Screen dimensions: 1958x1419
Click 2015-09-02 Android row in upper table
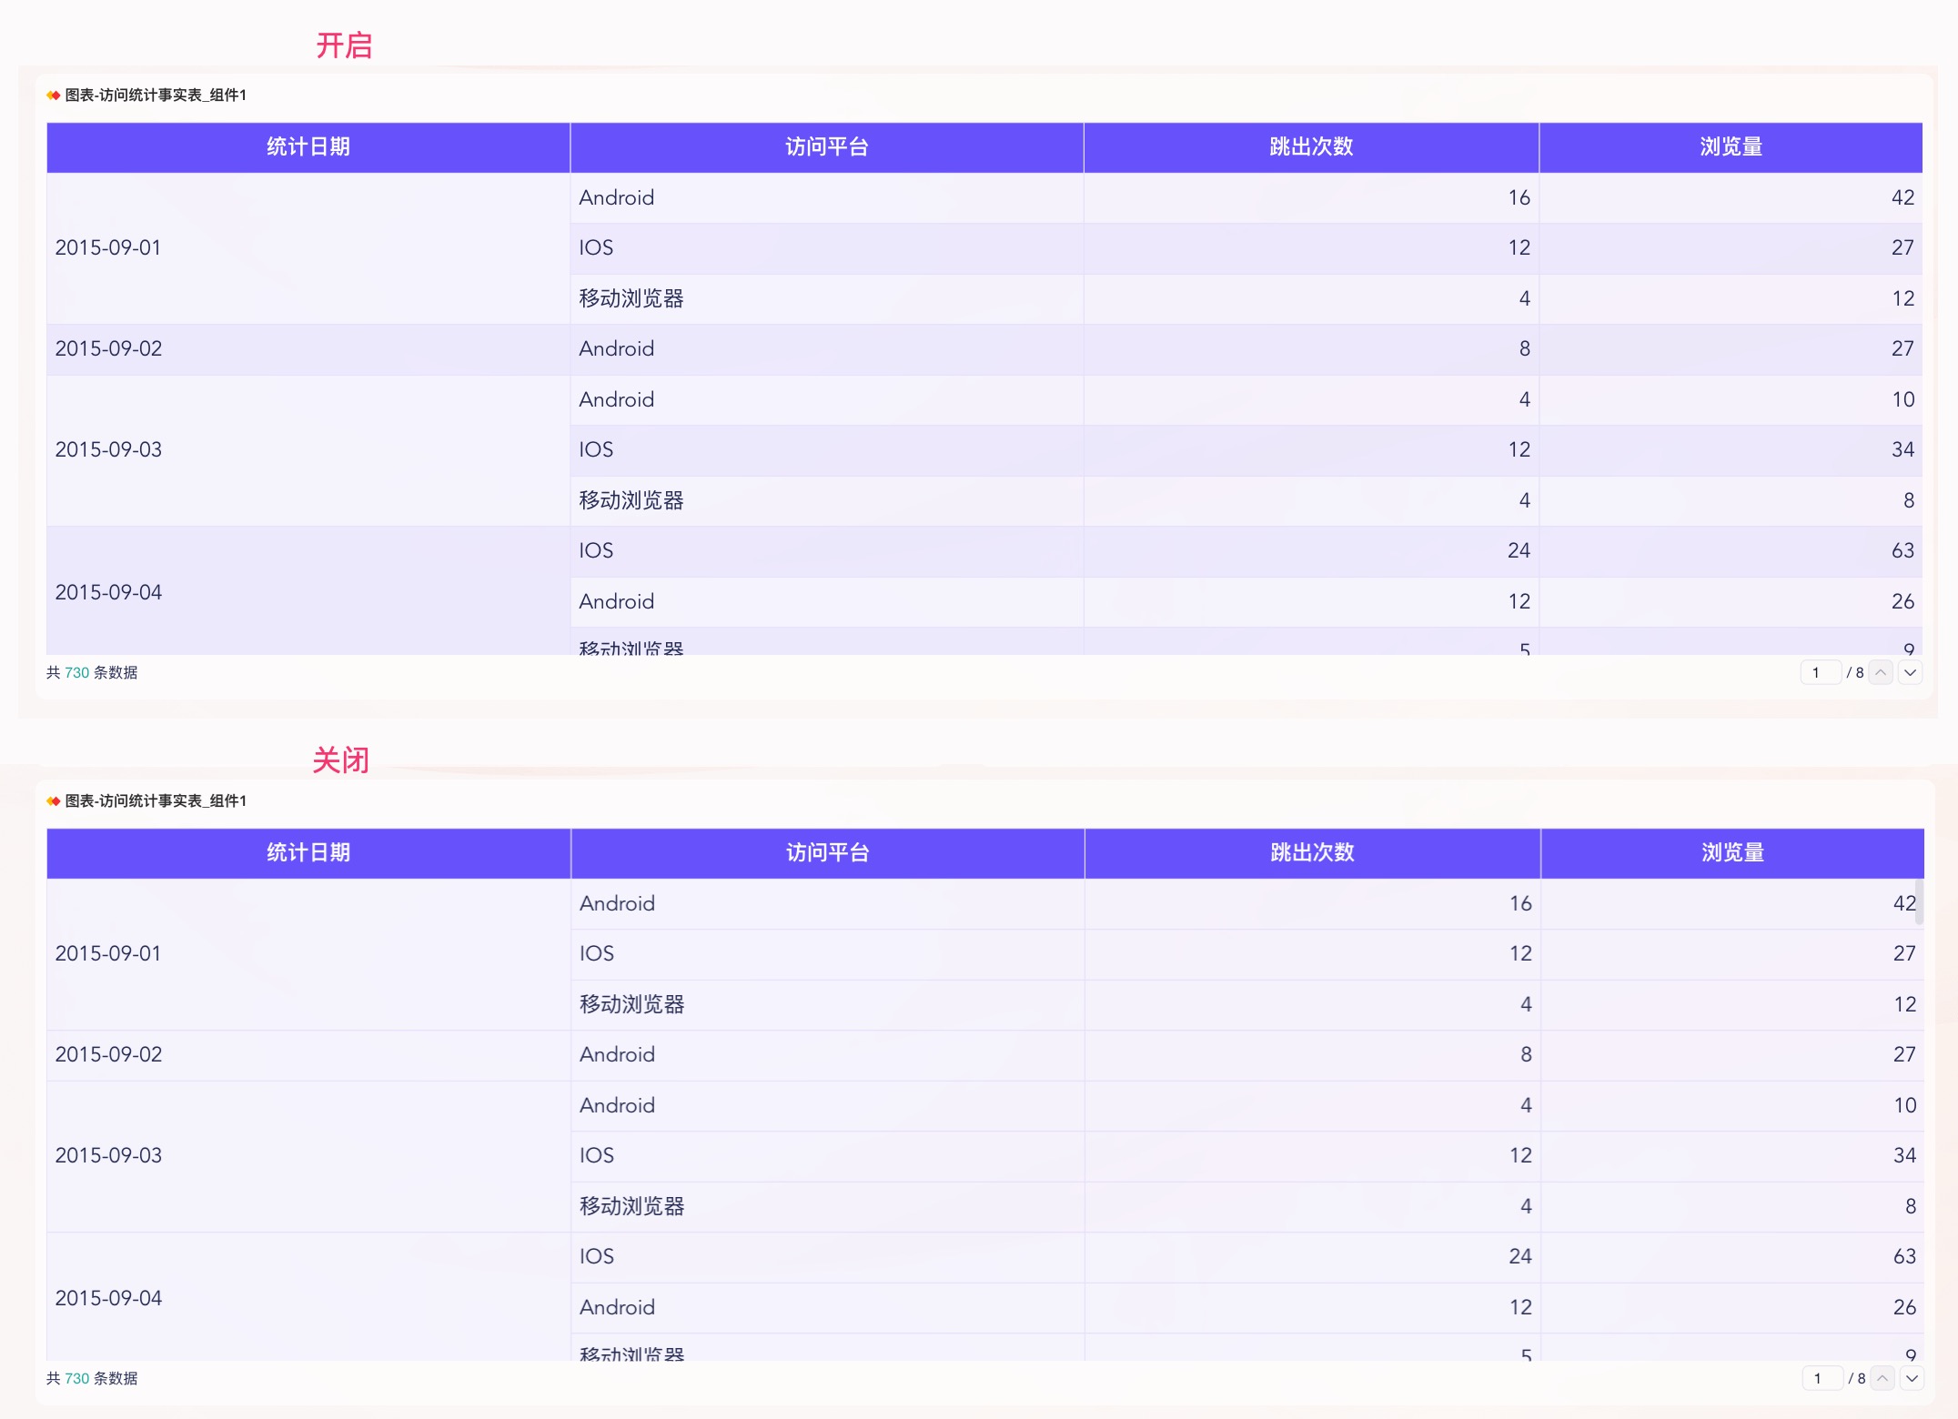click(984, 349)
